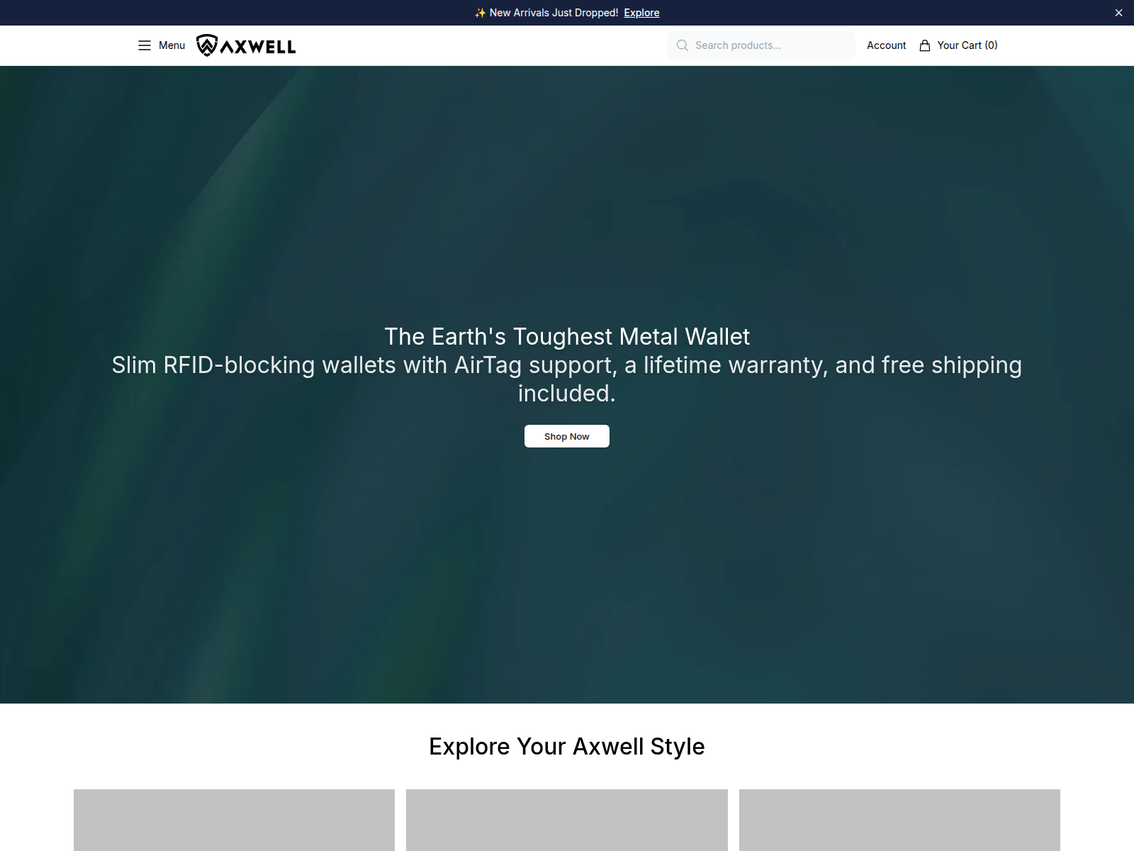Click the Shop Now button
This screenshot has height=851, width=1134.
click(567, 436)
